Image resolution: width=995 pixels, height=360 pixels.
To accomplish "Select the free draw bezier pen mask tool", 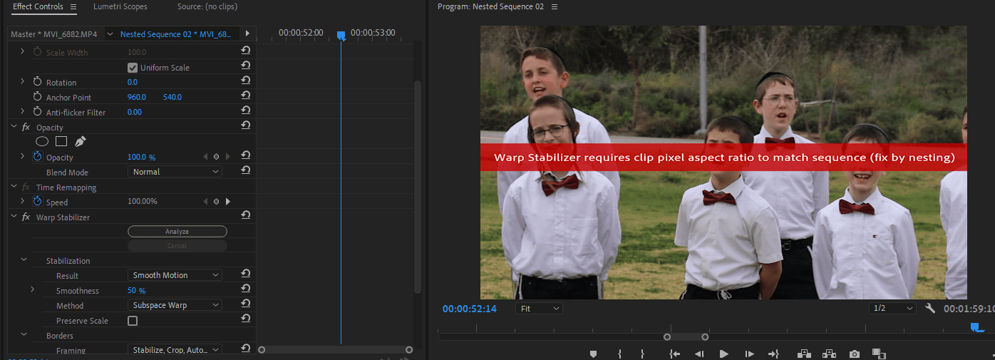I will click(x=80, y=141).
